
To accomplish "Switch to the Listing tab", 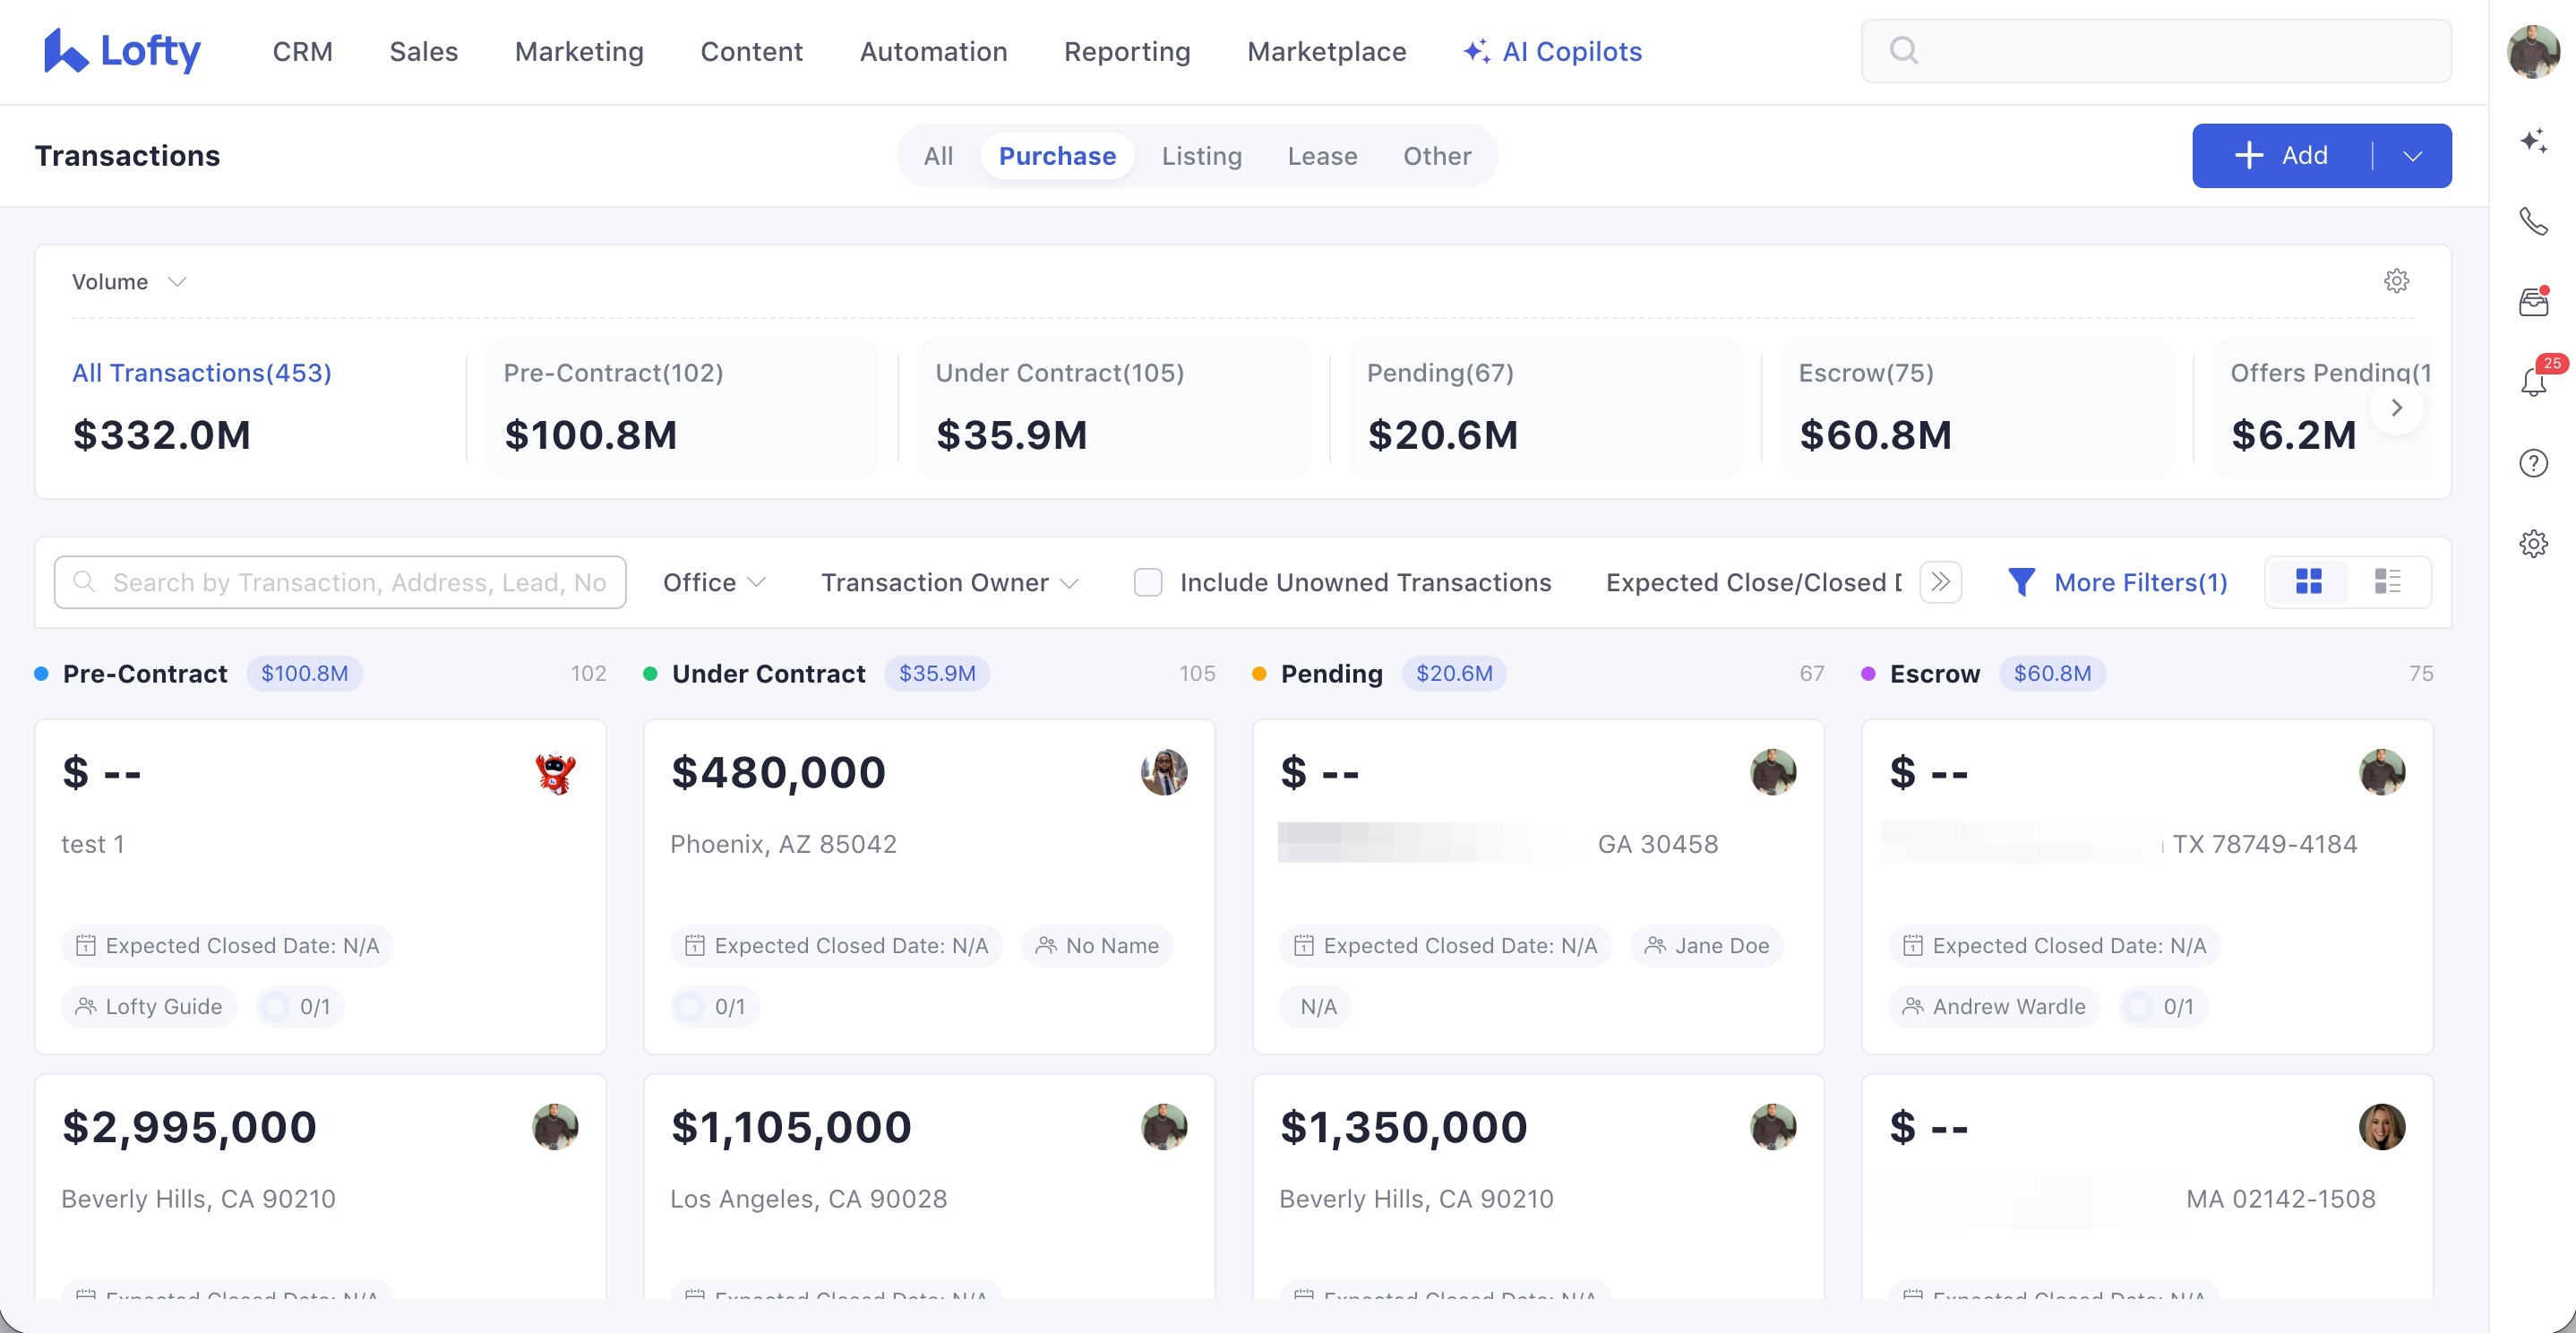I will point(1201,156).
